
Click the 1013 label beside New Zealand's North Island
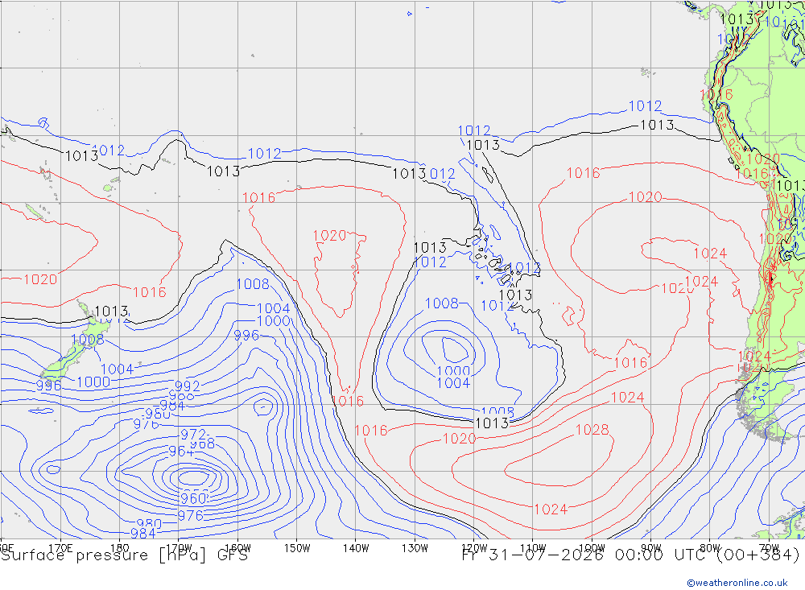[111, 312]
